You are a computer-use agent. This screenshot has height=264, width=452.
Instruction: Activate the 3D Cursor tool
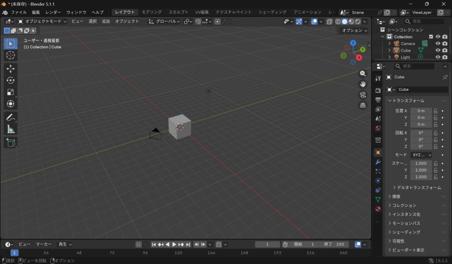pos(11,55)
